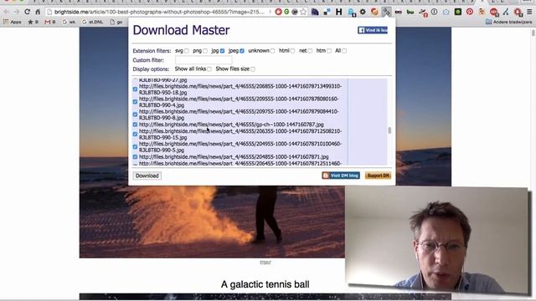
Task: Follow the Imgur source link under photo
Action: tap(265, 262)
